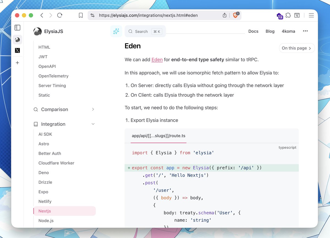330x238 pixels.
Task: Open the AI SDK integration page
Action: click(x=45, y=134)
